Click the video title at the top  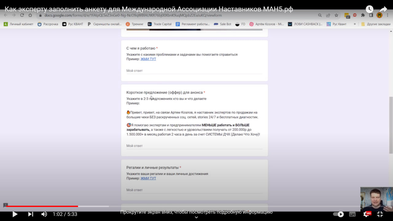149,9
